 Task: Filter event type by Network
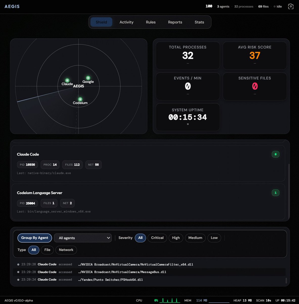[66, 250]
